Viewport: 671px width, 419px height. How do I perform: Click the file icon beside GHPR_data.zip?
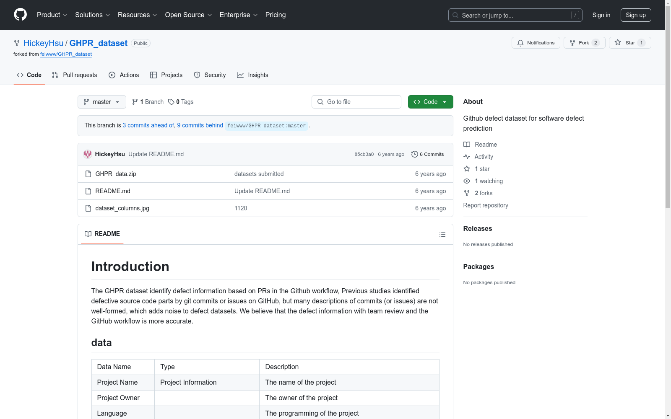click(88, 174)
